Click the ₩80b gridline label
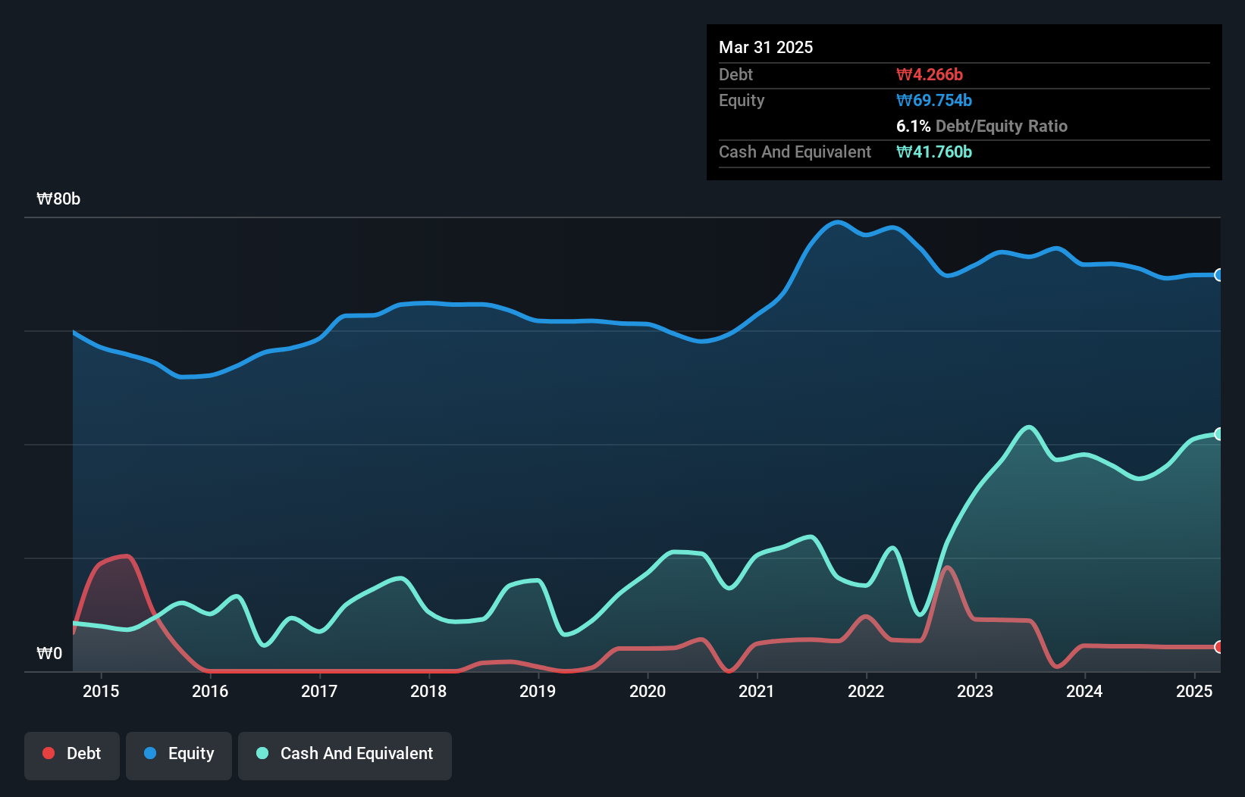1245x797 pixels. pos(58,198)
